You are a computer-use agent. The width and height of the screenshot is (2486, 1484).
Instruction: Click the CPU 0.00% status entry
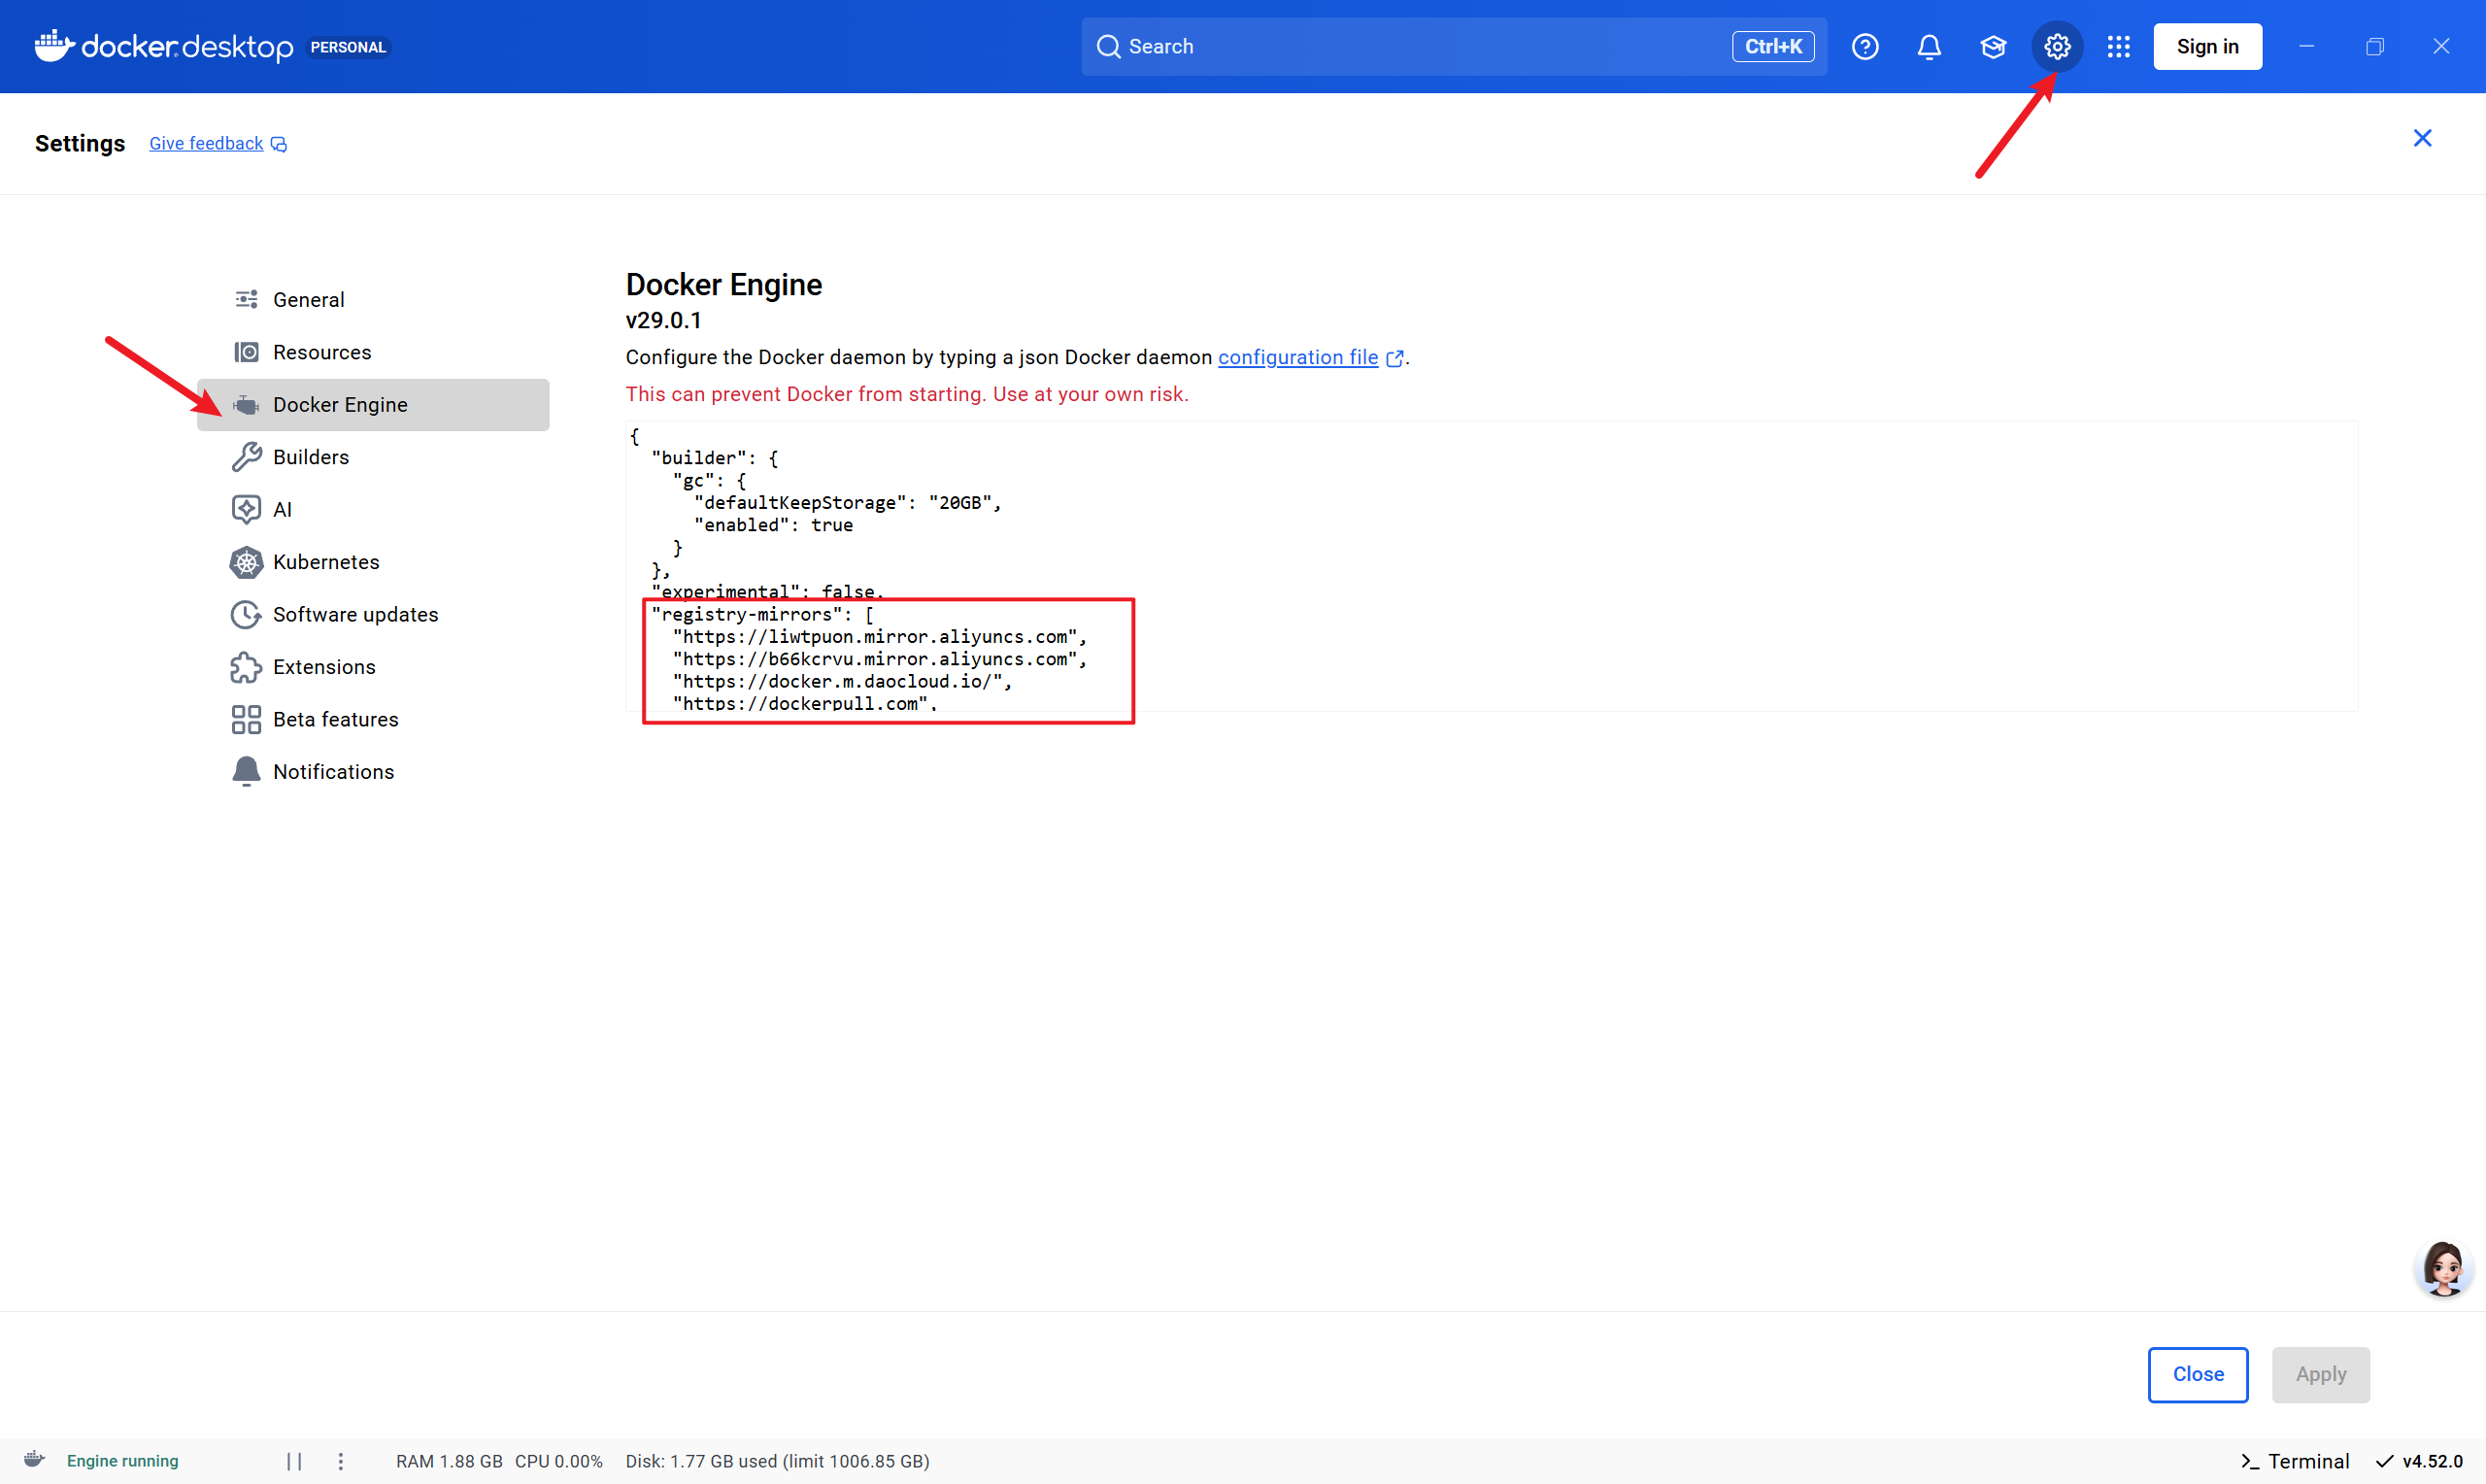558,1461
